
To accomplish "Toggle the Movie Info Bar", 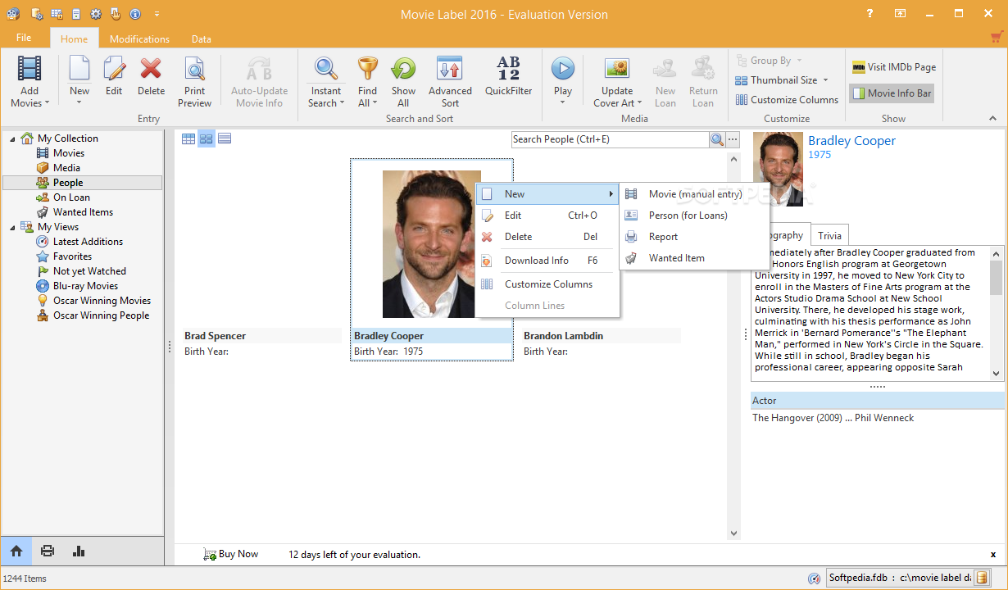I will pos(892,93).
